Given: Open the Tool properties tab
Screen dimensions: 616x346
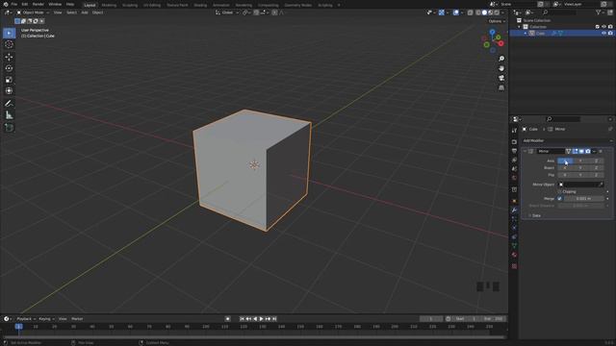Looking at the screenshot, I should pos(514,131).
